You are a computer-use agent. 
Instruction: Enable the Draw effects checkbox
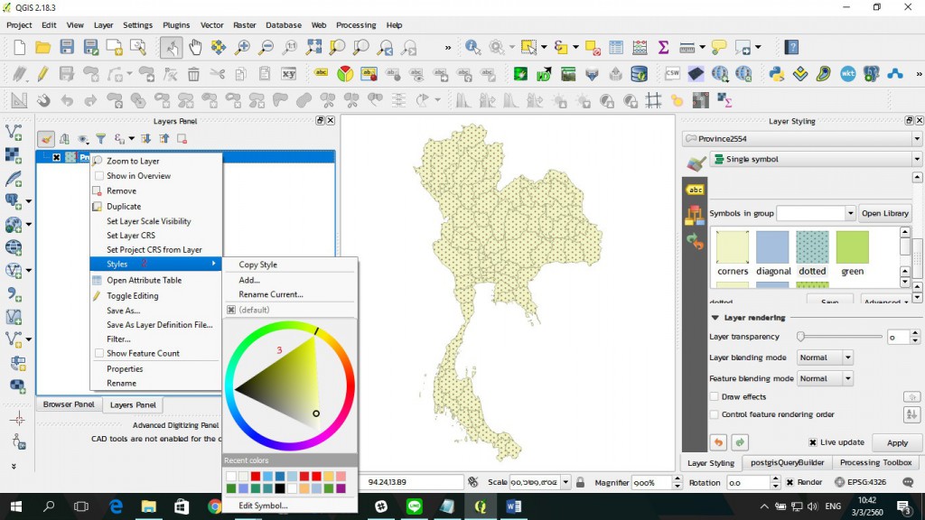pos(715,397)
